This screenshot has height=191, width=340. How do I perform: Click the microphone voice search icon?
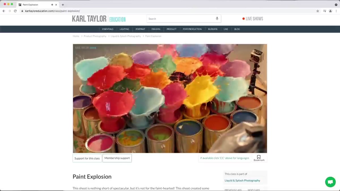click(x=217, y=19)
